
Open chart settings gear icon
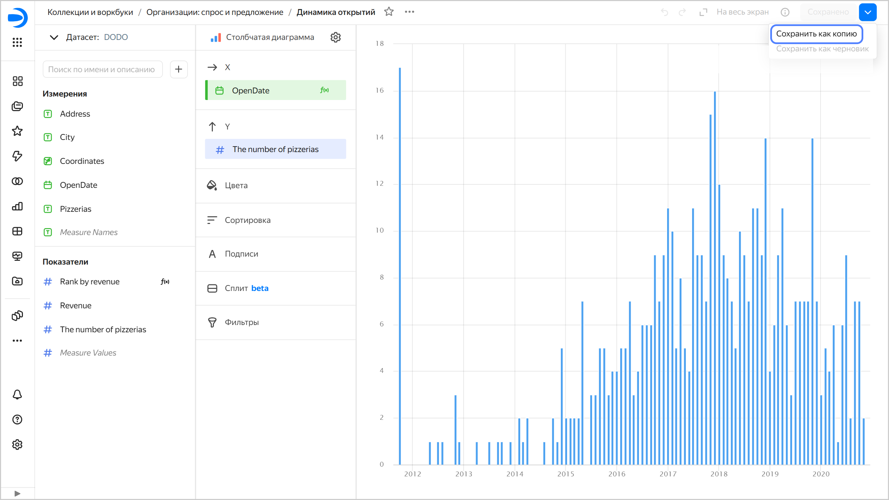click(335, 37)
